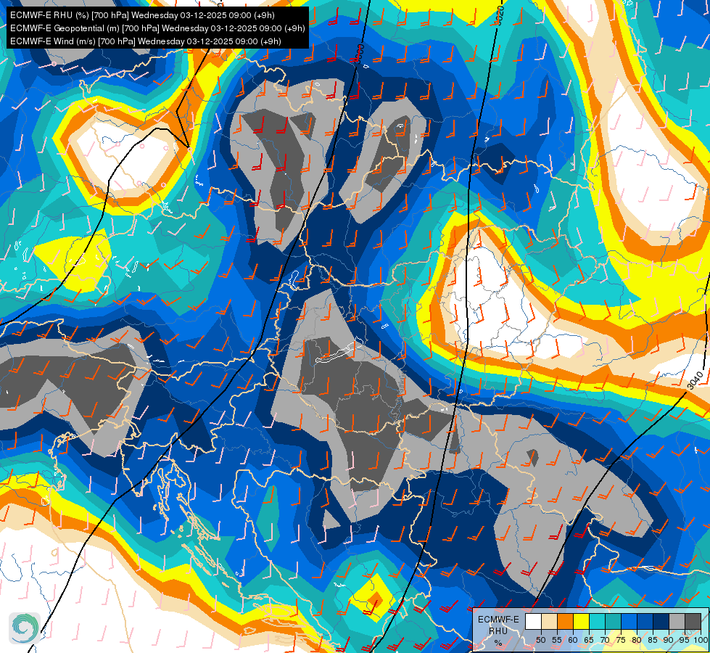
Task: Click the RHU label in the legend box
Action: pos(498,631)
